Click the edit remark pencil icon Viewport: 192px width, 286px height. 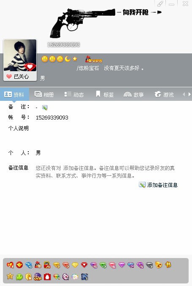tap(45, 108)
